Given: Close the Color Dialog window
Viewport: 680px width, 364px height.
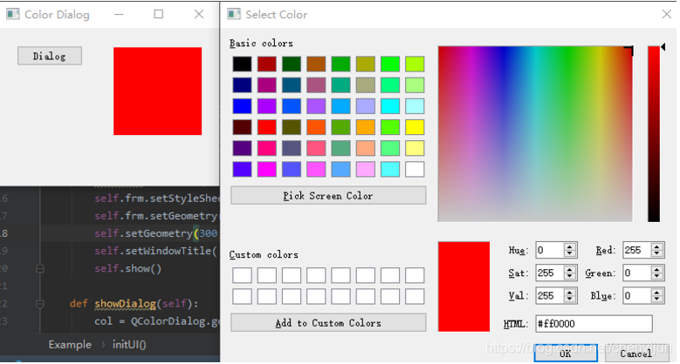Looking at the screenshot, I should coord(199,14).
